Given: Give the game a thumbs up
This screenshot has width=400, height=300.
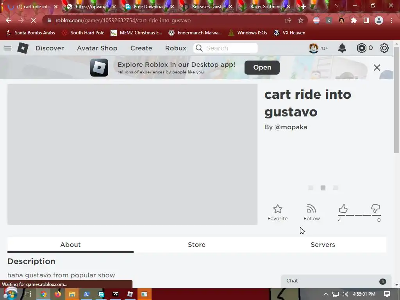Looking at the screenshot, I should coord(343,209).
